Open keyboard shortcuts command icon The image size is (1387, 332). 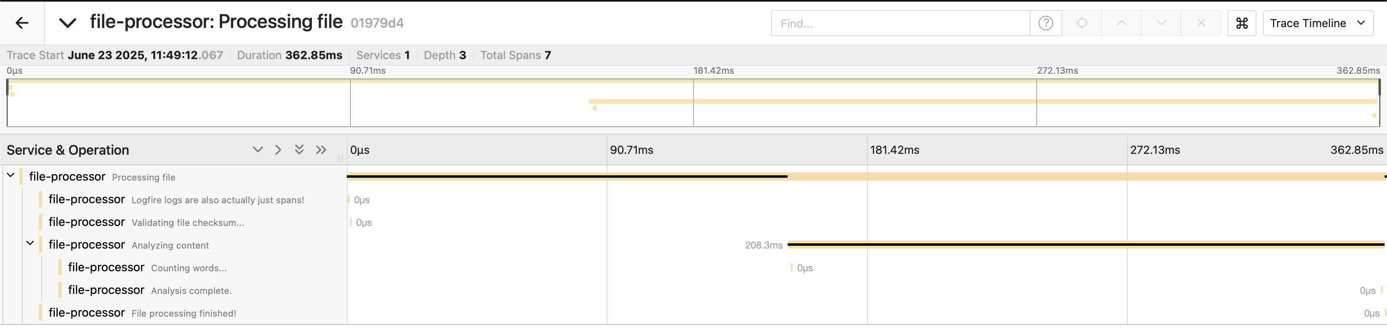point(1242,23)
